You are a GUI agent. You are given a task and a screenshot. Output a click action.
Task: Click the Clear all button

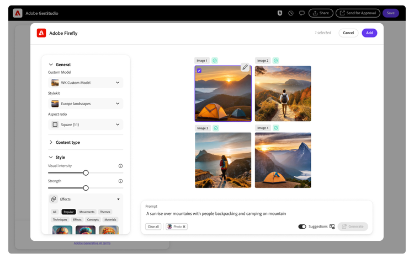tap(153, 226)
